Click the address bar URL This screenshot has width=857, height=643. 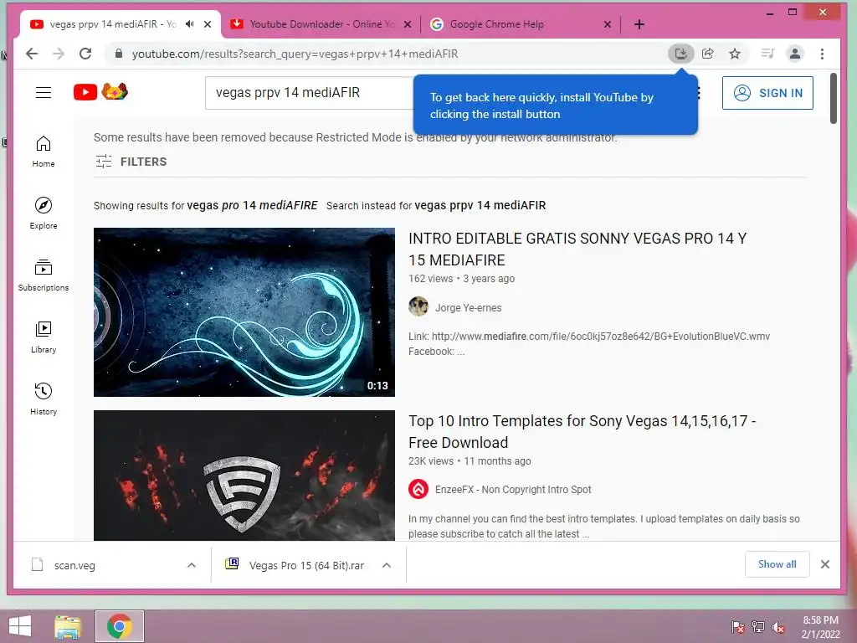[x=295, y=54]
